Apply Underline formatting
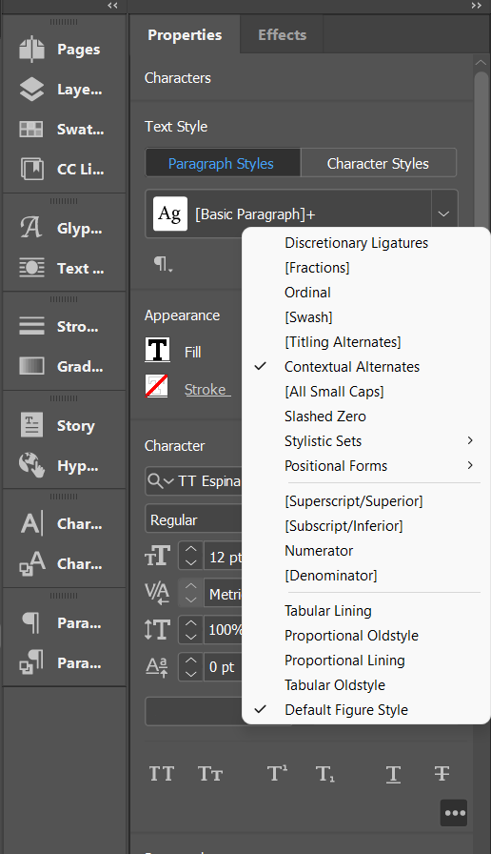Viewport: 491px width, 854px height. [x=393, y=774]
